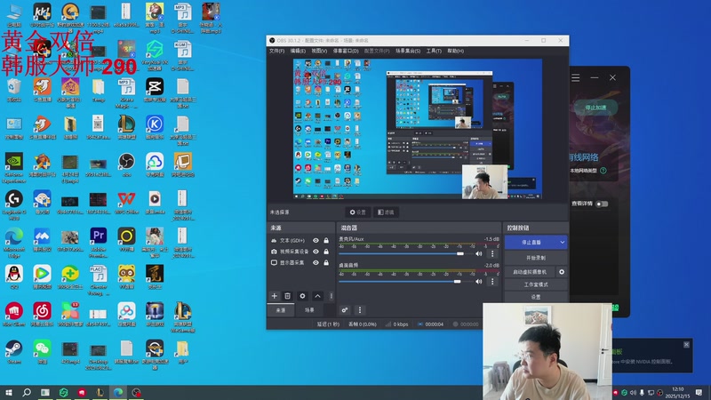Open taskbar search magnifier
This screenshot has width=711, height=400.
pyautogui.click(x=27, y=392)
